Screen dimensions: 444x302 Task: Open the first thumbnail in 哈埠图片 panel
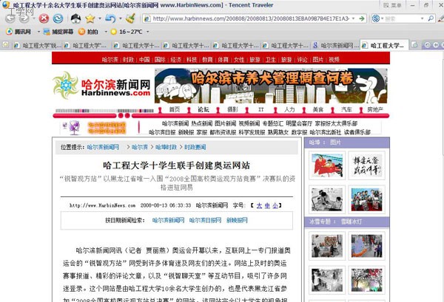(326, 165)
